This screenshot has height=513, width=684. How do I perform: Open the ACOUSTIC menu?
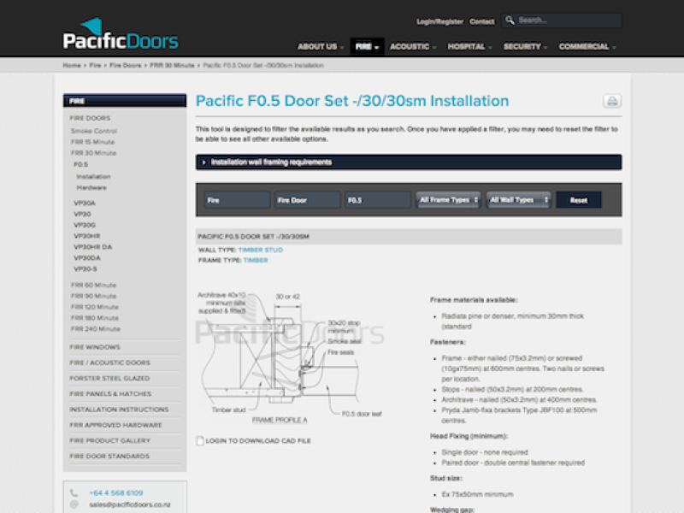pyautogui.click(x=410, y=47)
